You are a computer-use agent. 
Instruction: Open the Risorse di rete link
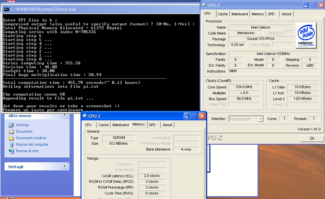point(27,151)
